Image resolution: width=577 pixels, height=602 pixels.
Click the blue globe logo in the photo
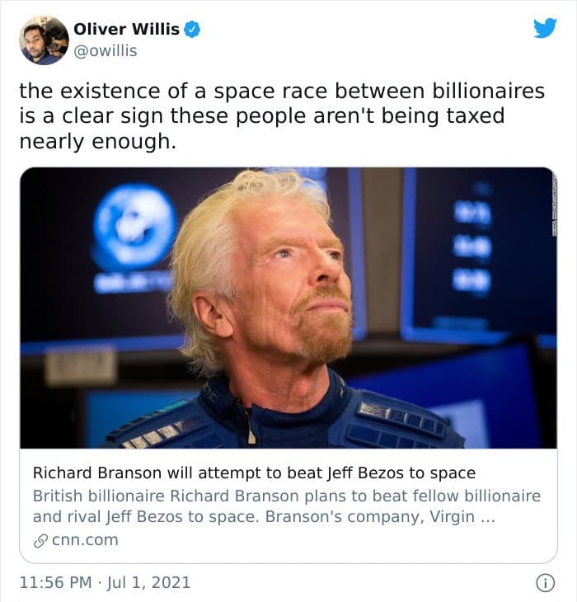point(134,227)
